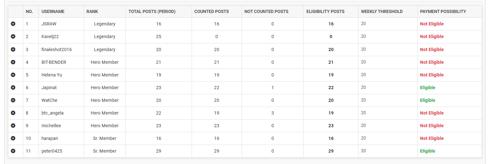
Task: Reveal michellee row details via plus icon
Action: point(13,126)
